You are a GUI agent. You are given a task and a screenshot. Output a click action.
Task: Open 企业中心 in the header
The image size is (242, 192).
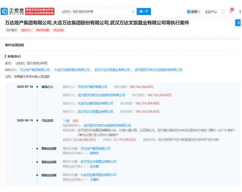point(211,12)
